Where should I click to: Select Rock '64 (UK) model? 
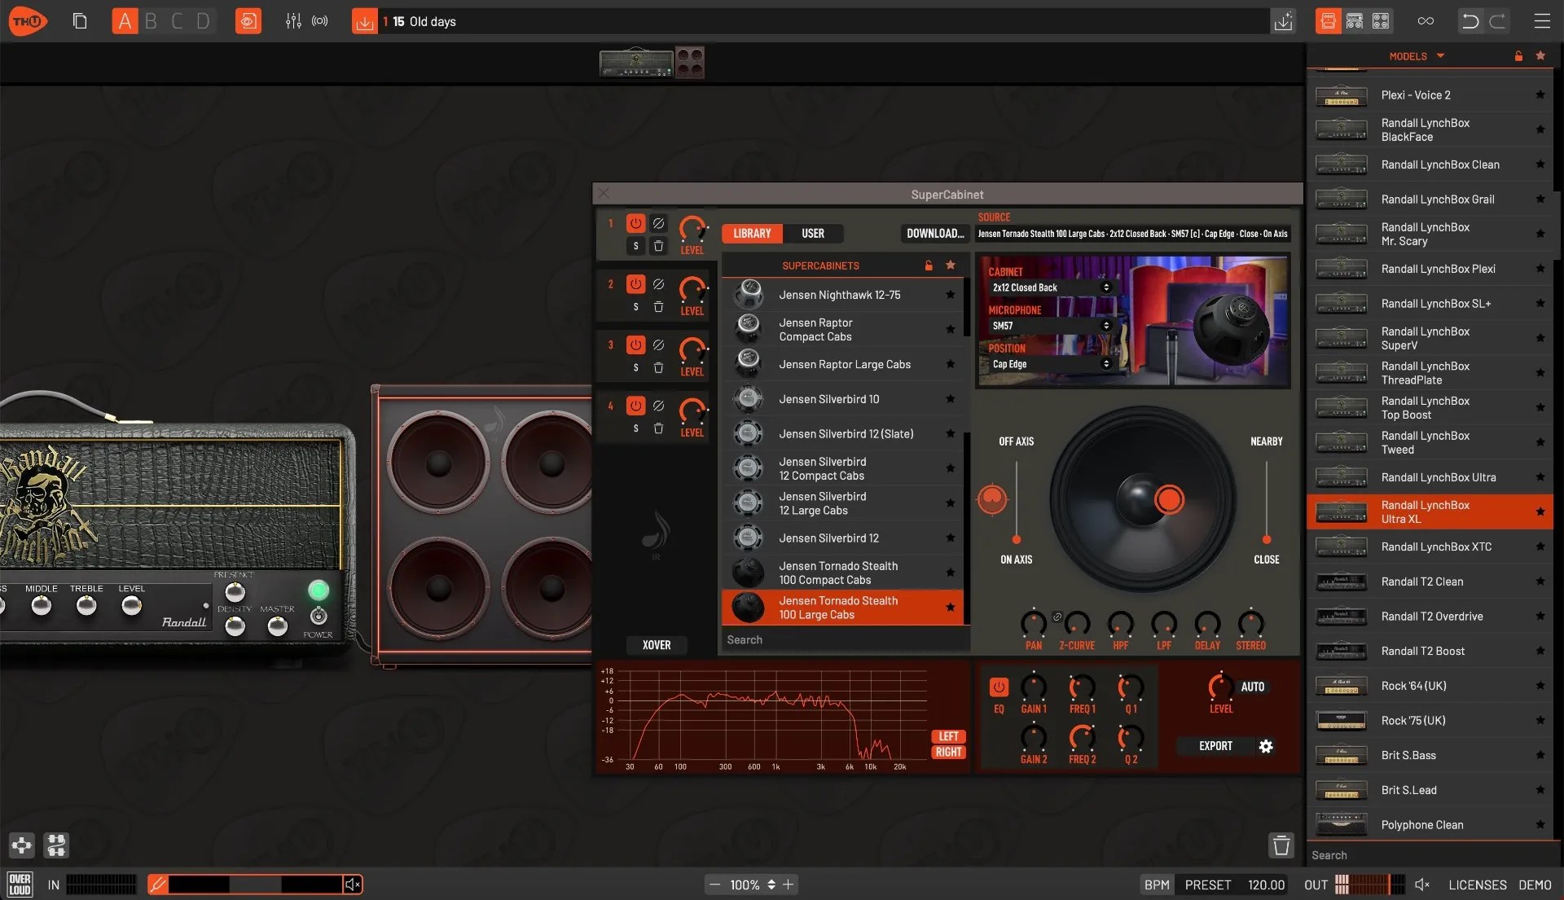1430,686
